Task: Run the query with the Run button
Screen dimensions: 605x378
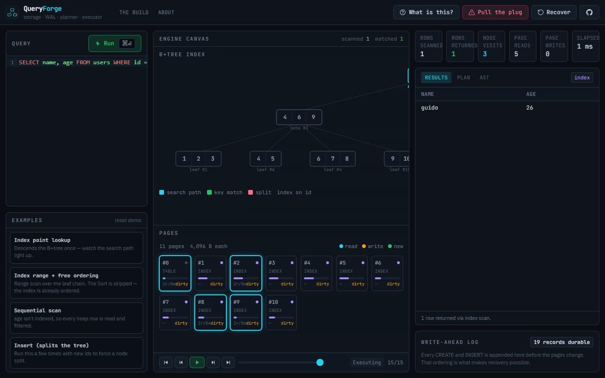Action: pos(115,43)
